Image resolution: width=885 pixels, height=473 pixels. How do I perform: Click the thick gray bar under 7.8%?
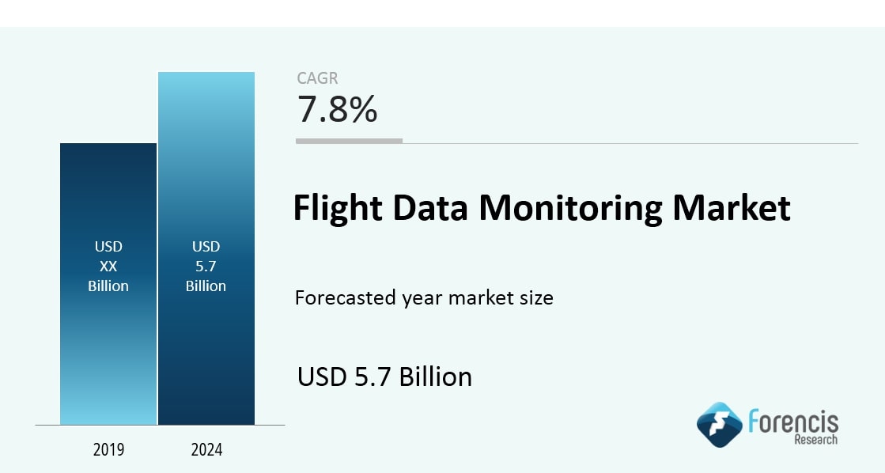pyautogui.click(x=349, y=141)
